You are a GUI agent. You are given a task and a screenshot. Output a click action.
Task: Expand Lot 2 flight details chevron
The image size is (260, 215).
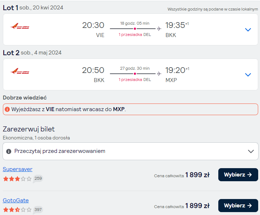pyautogui.click(x=248, y=75)
